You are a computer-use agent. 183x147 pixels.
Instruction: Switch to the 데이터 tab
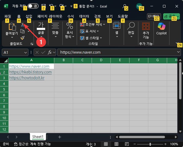coord(84,16)
